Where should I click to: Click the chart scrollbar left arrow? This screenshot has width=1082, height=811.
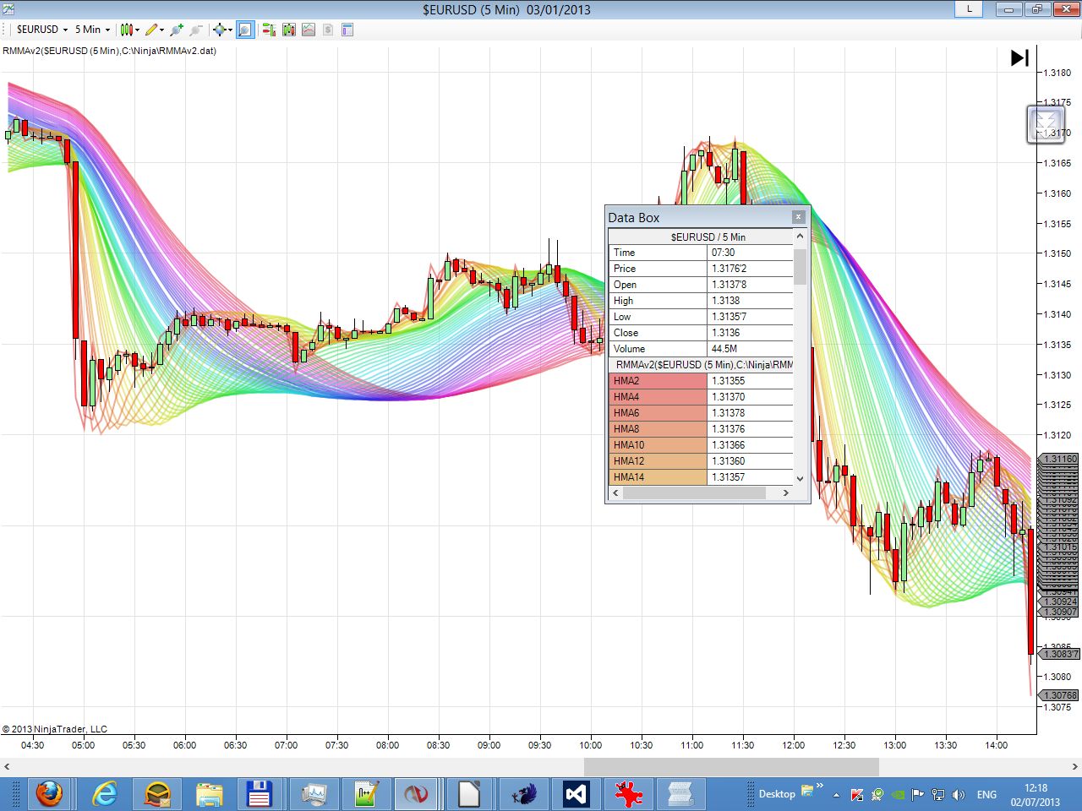pyautogui.click(x=7, y=766)
